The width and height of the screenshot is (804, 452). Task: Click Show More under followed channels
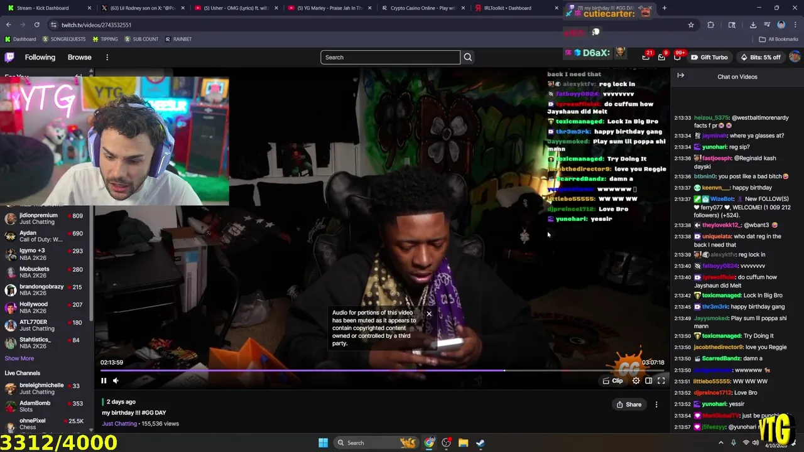(x=19, y=358)
